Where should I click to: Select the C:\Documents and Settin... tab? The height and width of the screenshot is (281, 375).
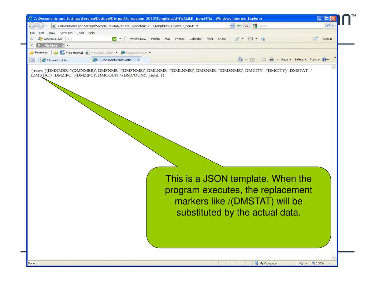[x=114, y=60]
